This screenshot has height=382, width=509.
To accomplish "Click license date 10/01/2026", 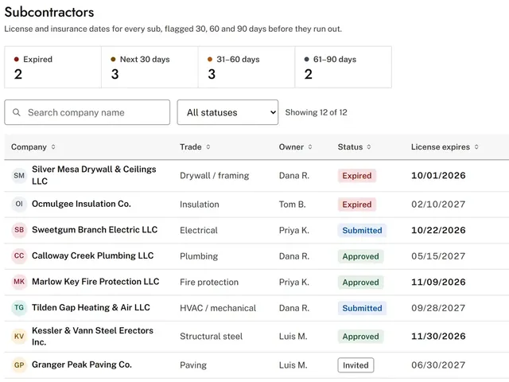I will coord(438,175).
